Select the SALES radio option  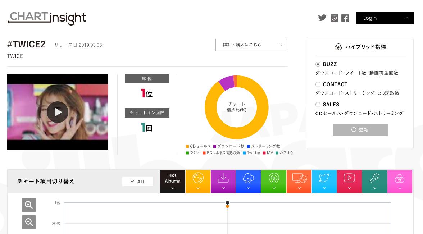[318, 105]
